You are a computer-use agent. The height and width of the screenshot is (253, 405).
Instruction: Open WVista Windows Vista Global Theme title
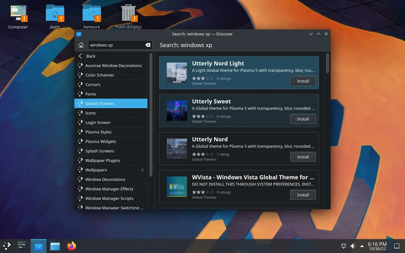pos(253,177)
